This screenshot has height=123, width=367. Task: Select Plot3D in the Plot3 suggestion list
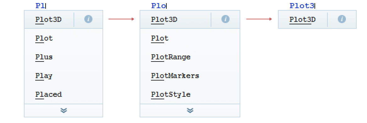pyautogui.click(x=303, y=20)
